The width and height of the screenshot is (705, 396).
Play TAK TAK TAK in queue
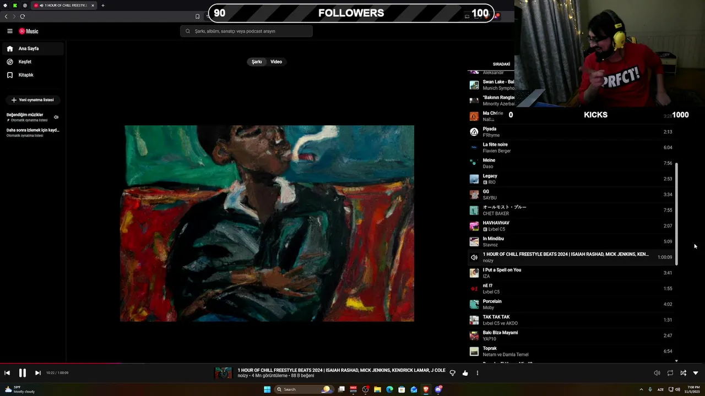click(571, 320)
